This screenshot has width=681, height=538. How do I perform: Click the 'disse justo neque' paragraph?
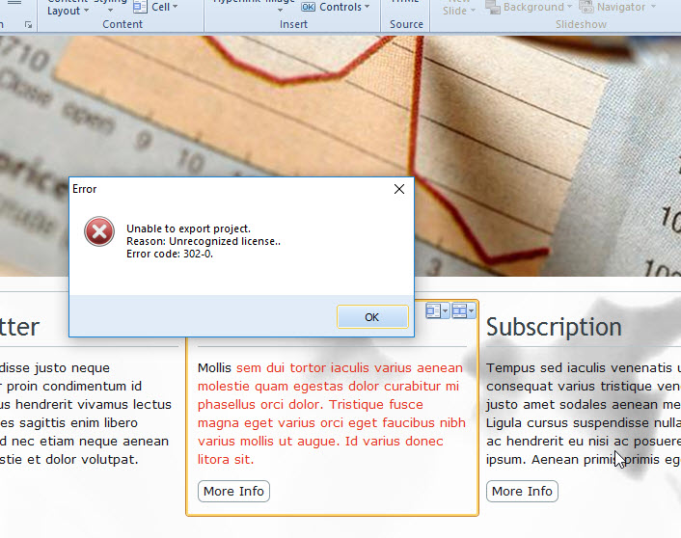point(86,414)
